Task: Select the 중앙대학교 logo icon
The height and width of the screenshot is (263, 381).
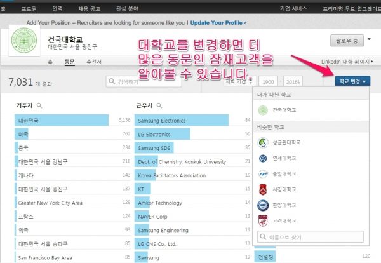Action: coord(263,174)
